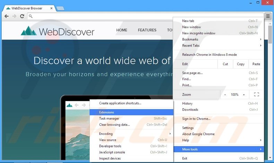
Task: Select About Google Chrome
Action: [x=219, y=134]
